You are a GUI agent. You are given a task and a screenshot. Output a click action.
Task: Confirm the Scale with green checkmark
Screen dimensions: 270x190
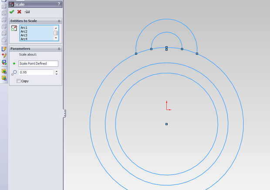click(12, 12)
